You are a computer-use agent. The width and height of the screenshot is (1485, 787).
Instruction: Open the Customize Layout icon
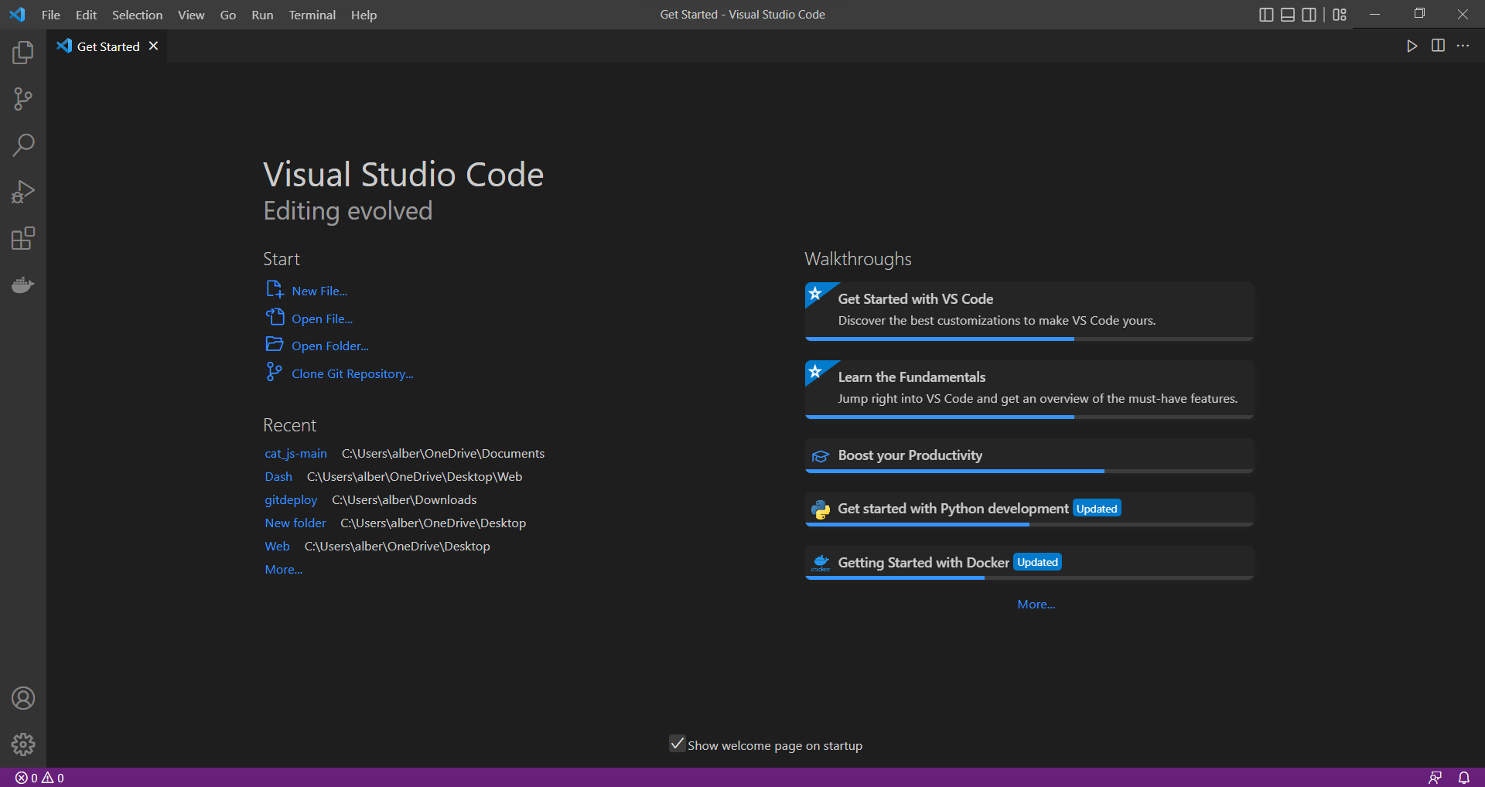pos(1340,15)
